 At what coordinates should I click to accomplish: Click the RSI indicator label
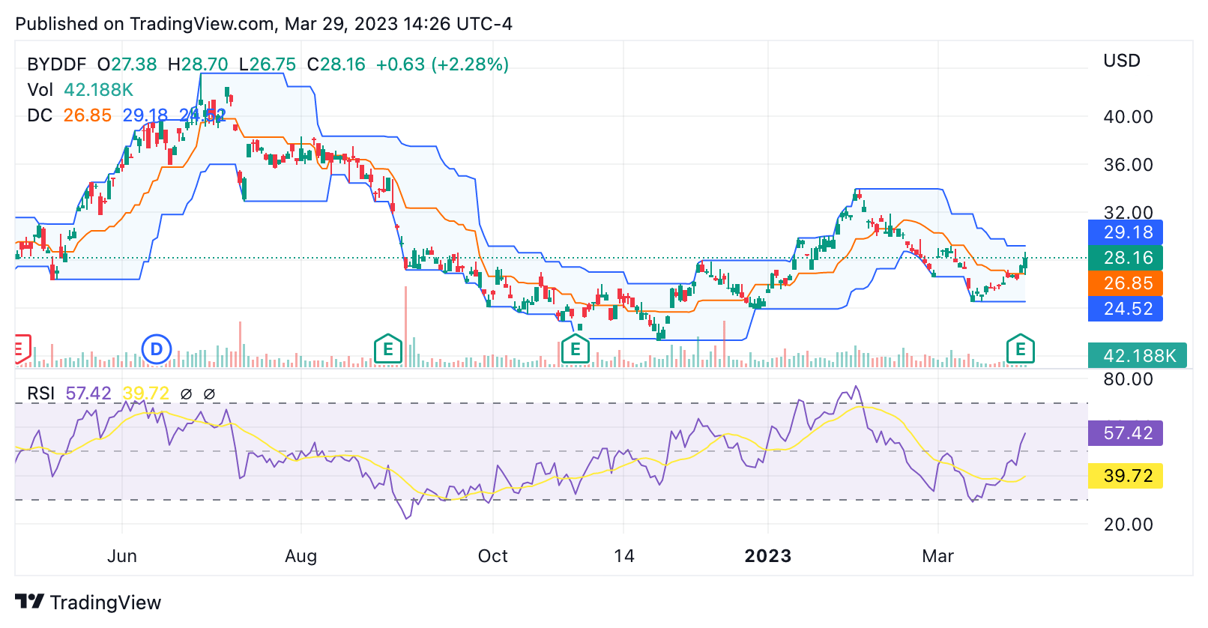[x=41, y=393]
